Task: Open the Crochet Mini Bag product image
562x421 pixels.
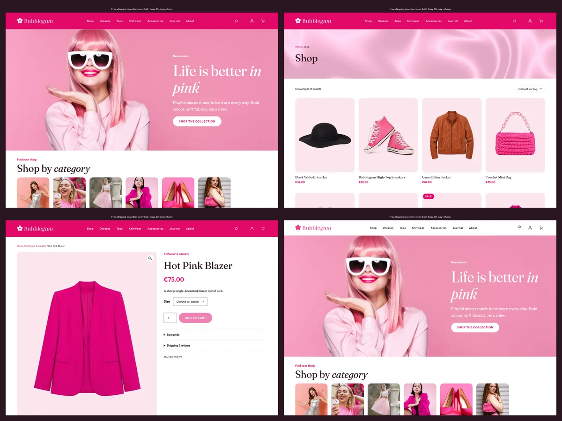Action: click(x=515, y=135)
